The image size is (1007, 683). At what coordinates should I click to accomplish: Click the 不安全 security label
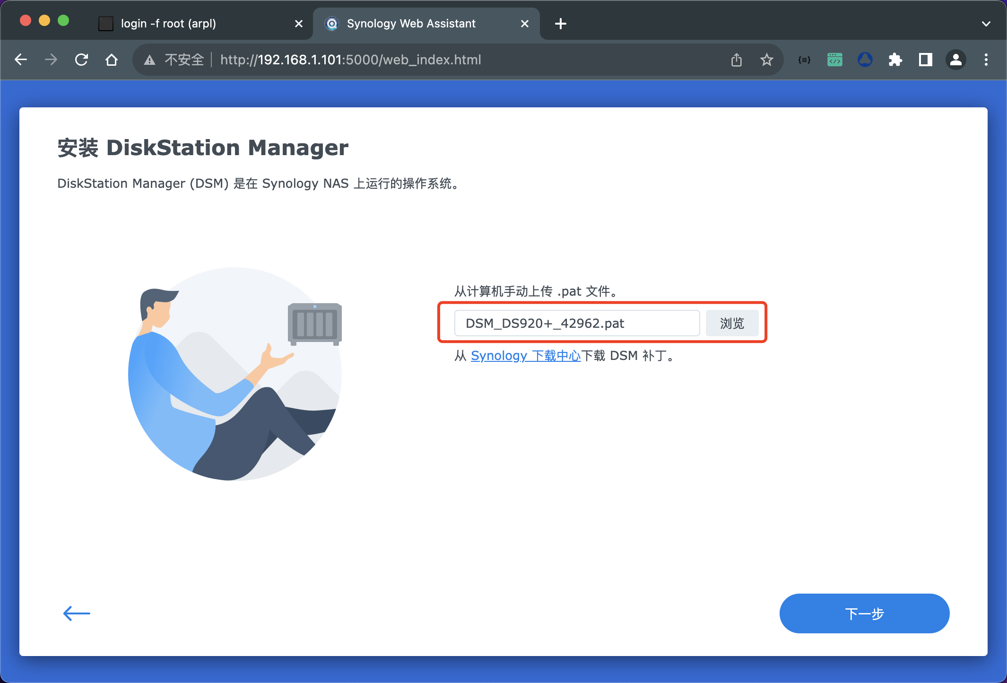click(x=184, y=60)
